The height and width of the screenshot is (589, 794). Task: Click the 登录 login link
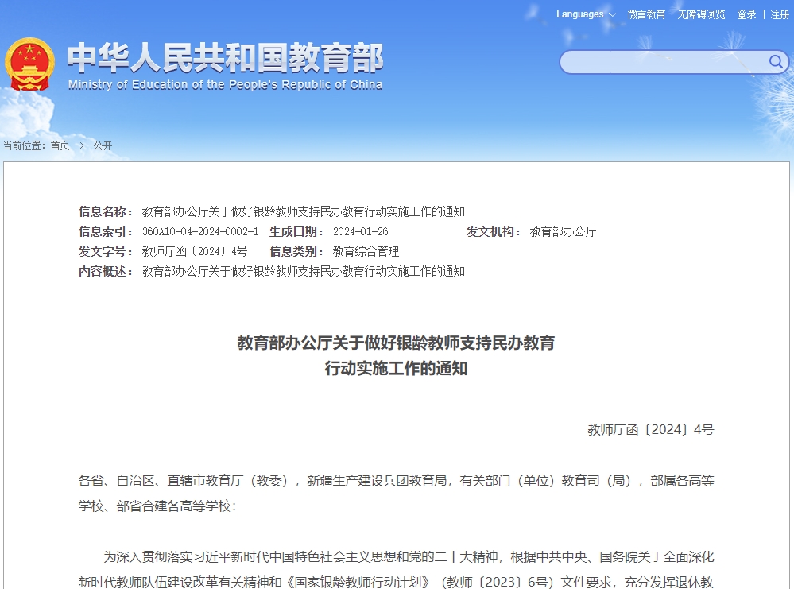[x=746, y=14]
